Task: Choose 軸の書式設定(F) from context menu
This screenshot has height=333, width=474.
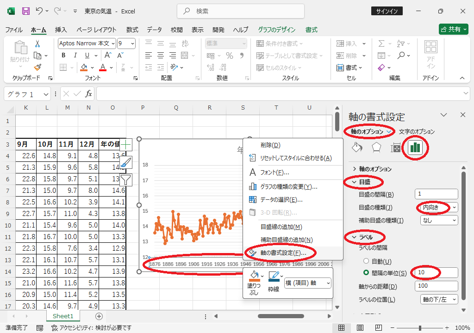Action: (293, 253)
